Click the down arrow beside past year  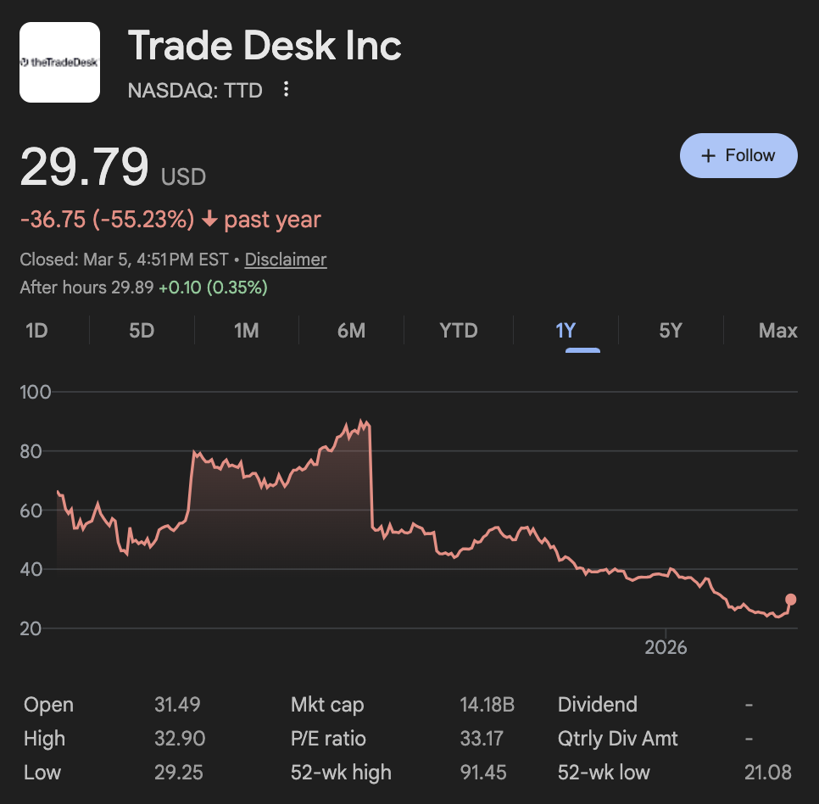[x=209, y=220]
